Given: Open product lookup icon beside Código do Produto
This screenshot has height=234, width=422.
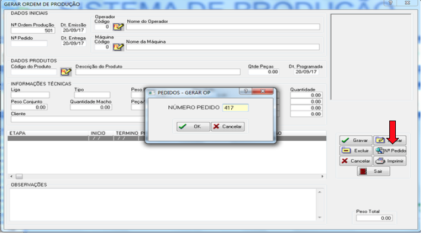Looking at the screenshot, I should (x=66, y=72).
